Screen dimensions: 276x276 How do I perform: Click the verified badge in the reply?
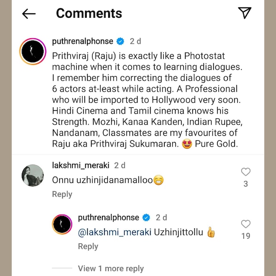146,218
